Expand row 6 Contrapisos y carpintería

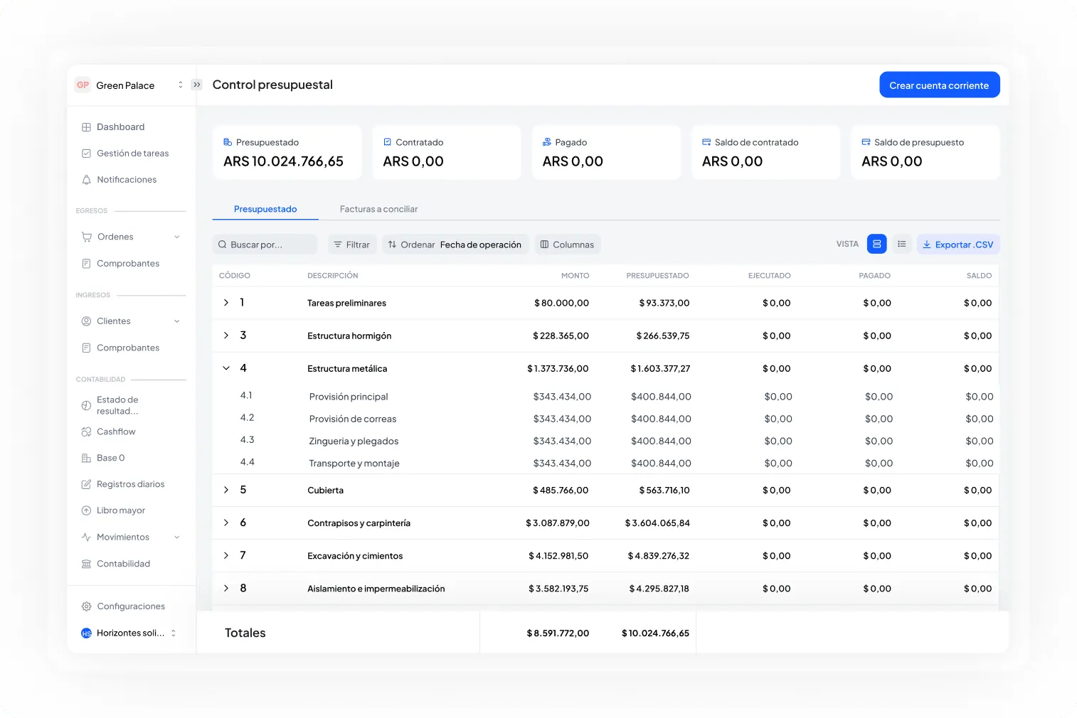point(226,523)
